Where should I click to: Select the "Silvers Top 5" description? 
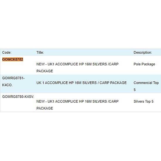[143, 102]
